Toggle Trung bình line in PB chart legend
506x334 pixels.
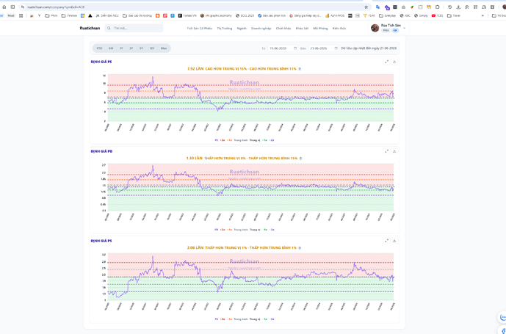click(x=240, y=230)
